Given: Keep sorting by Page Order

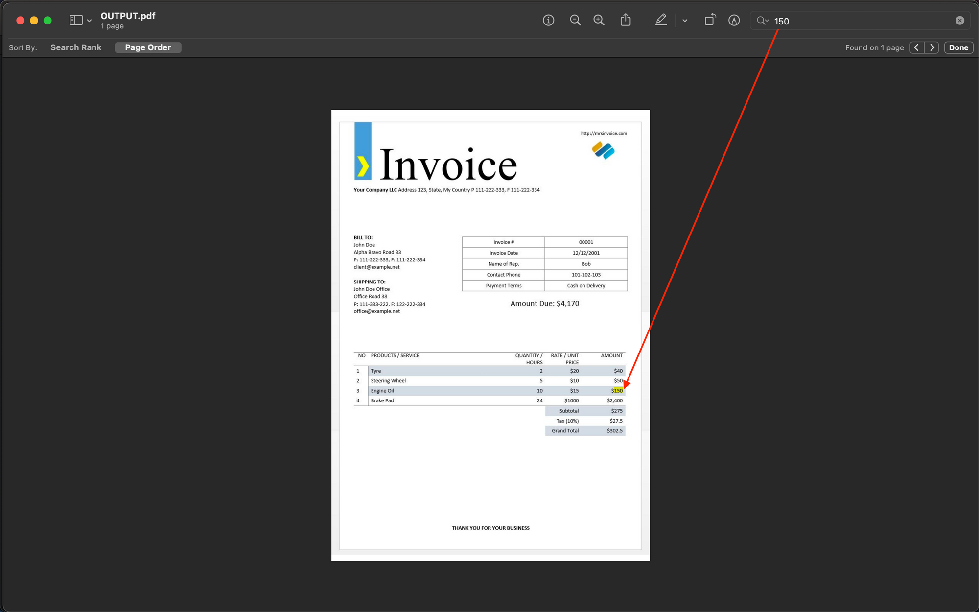Looking at the screenshot, I should click(x=148, y=47).
